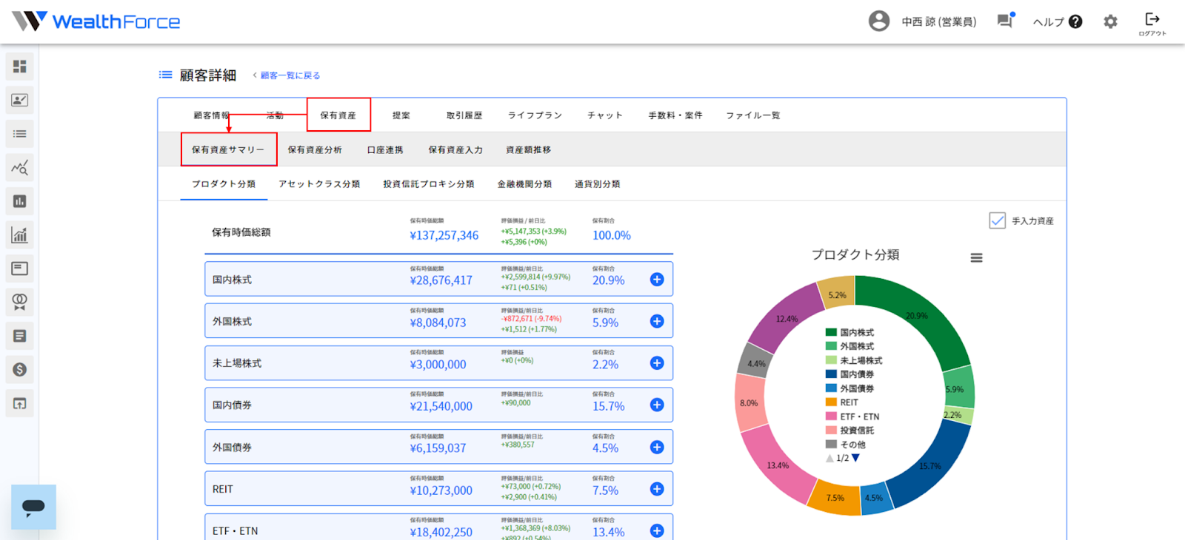The width and height of the screenshot is (1185, 540).
Task: Open the settings gear icon
Action: pos(1110,21)
